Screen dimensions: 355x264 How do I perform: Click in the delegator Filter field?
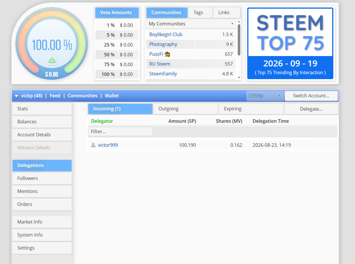click(120, 131)
